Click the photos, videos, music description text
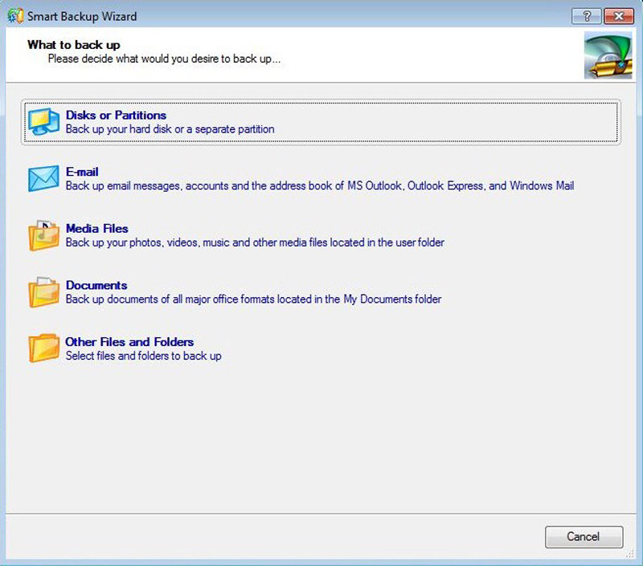 (255, 242)
